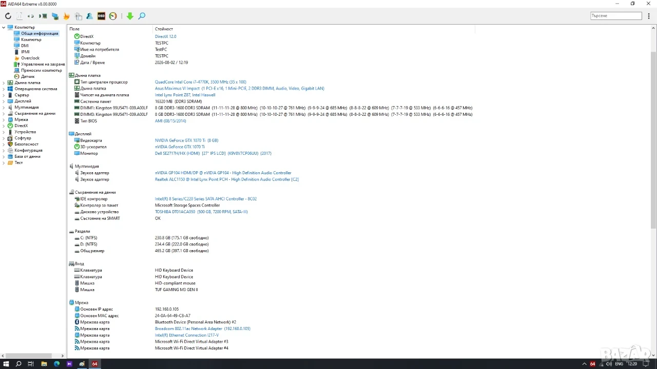The image size is (657, 369).
Task: Click the user silhouette toolbar icon
Action: [89, 16]
